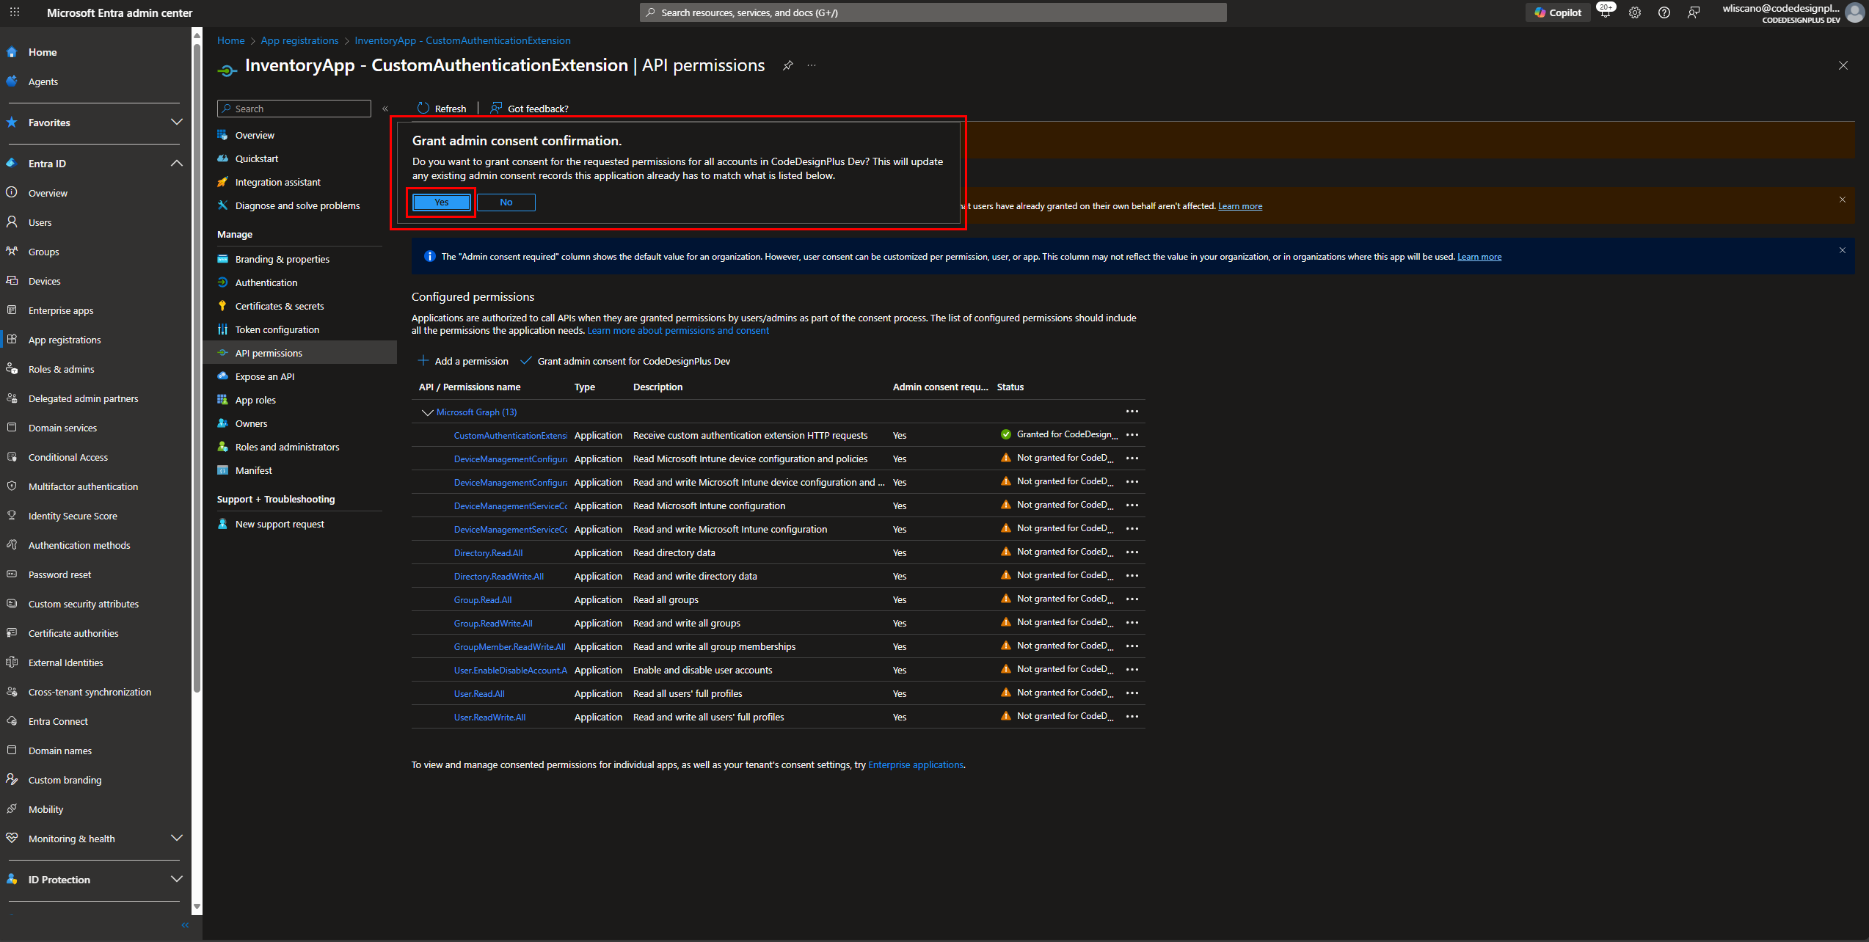Open the Group.ReadWrite.All permission link
1869x942 pixels.
pyautogui.click(x=493, y=623)
